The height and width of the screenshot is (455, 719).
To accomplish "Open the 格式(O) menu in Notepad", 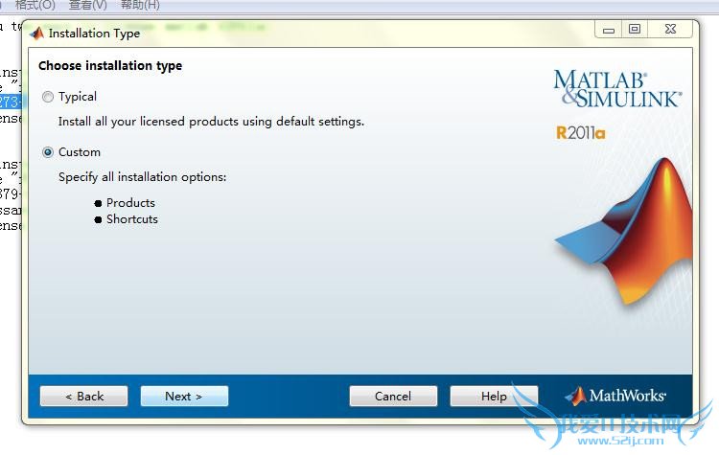I will 35,5.
